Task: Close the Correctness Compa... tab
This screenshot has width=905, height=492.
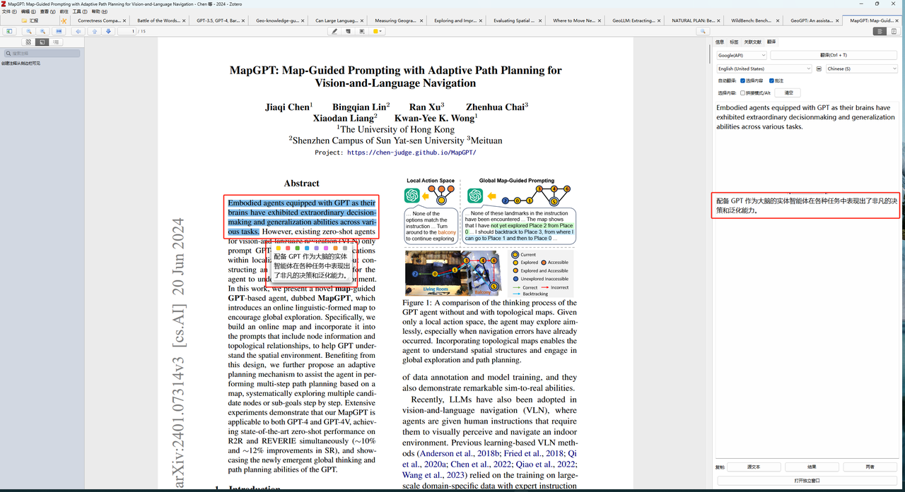Action: pos(124,20)
